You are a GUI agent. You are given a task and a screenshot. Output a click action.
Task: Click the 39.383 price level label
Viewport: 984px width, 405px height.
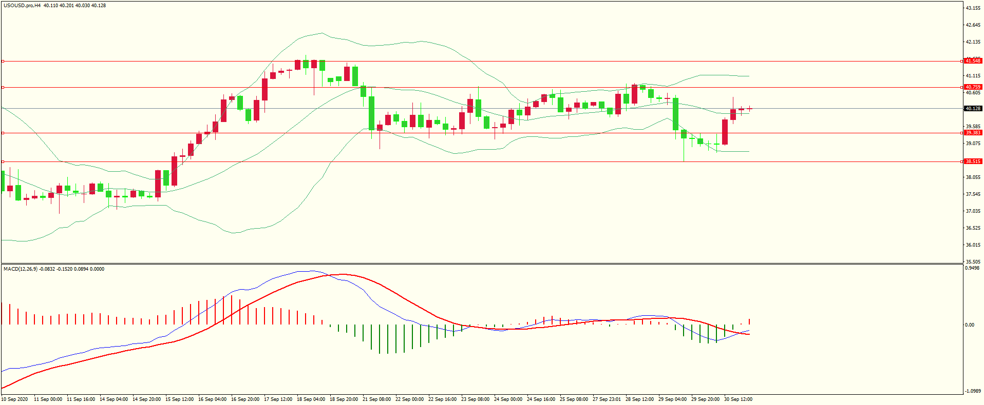(x=973, y=133)
